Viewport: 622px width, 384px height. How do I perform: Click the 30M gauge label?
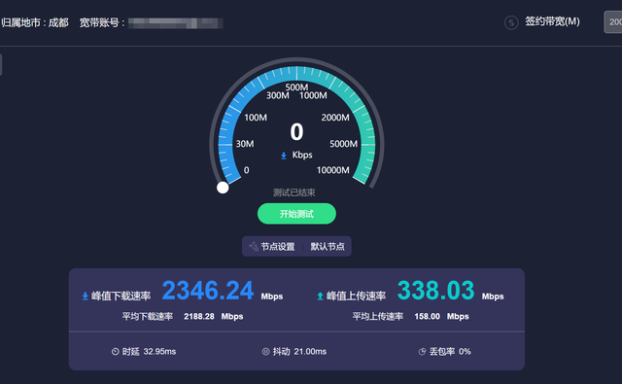pyautogui.click(x=245, y=144)
